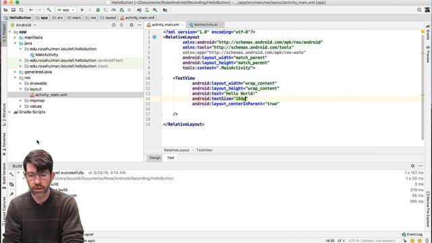432x243 pixels.
Task: Switch to the Design view tab
Action: [x=155, y=158]
